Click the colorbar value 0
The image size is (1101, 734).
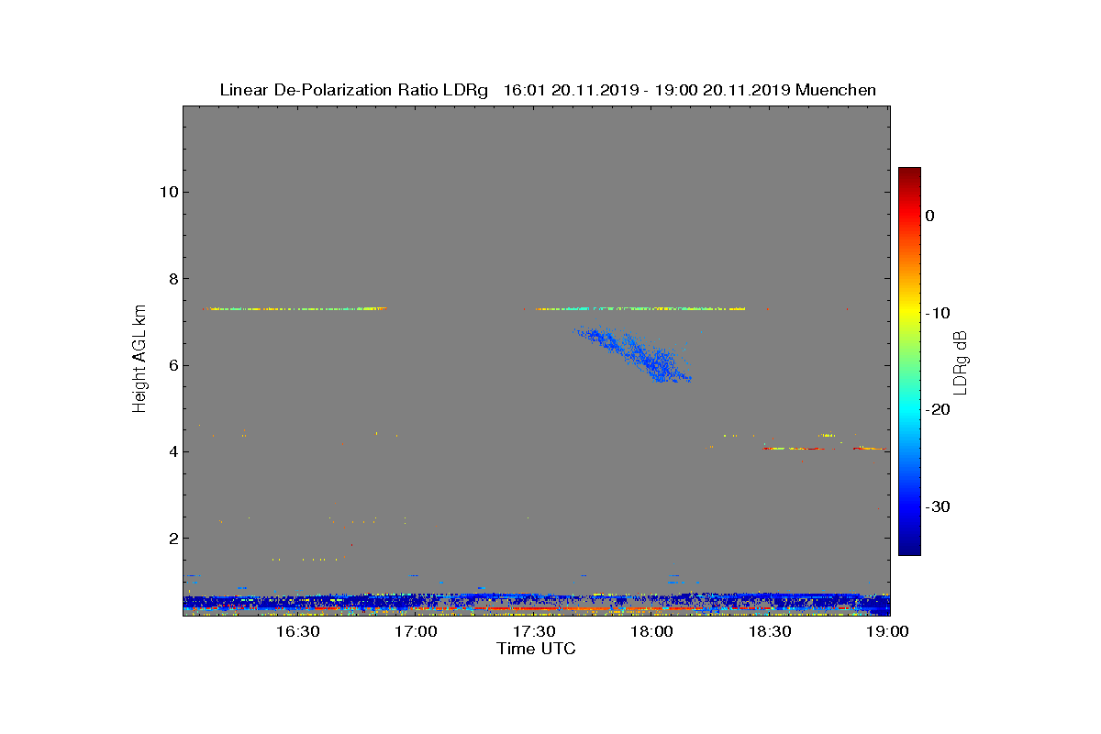click(x=929, y=216)
